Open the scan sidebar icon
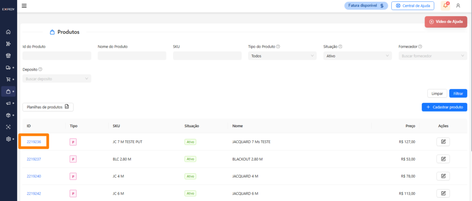Image resolution: width=472 pixels, height=201 pixels. click(8, 127)
